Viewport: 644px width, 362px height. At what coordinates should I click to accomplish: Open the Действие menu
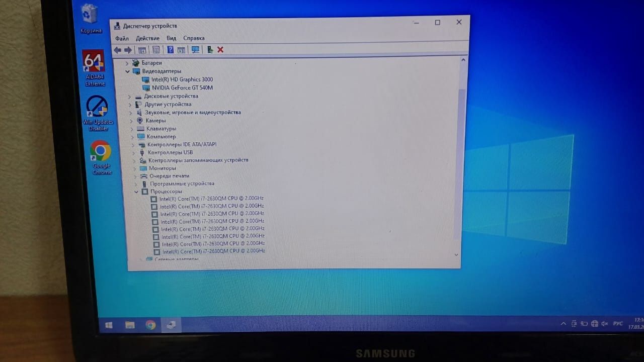click(147, 38)
